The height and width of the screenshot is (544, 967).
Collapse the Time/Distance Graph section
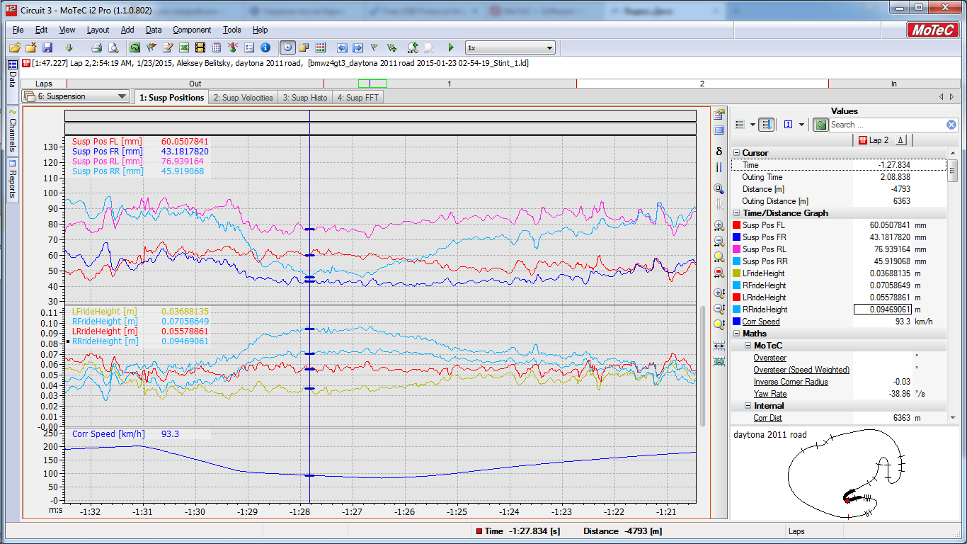pyautogui.click(x=736, y=213)
